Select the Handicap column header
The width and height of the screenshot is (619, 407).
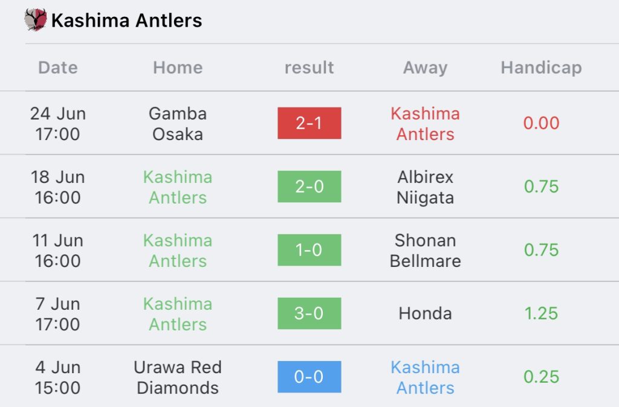tap(541, 68)
